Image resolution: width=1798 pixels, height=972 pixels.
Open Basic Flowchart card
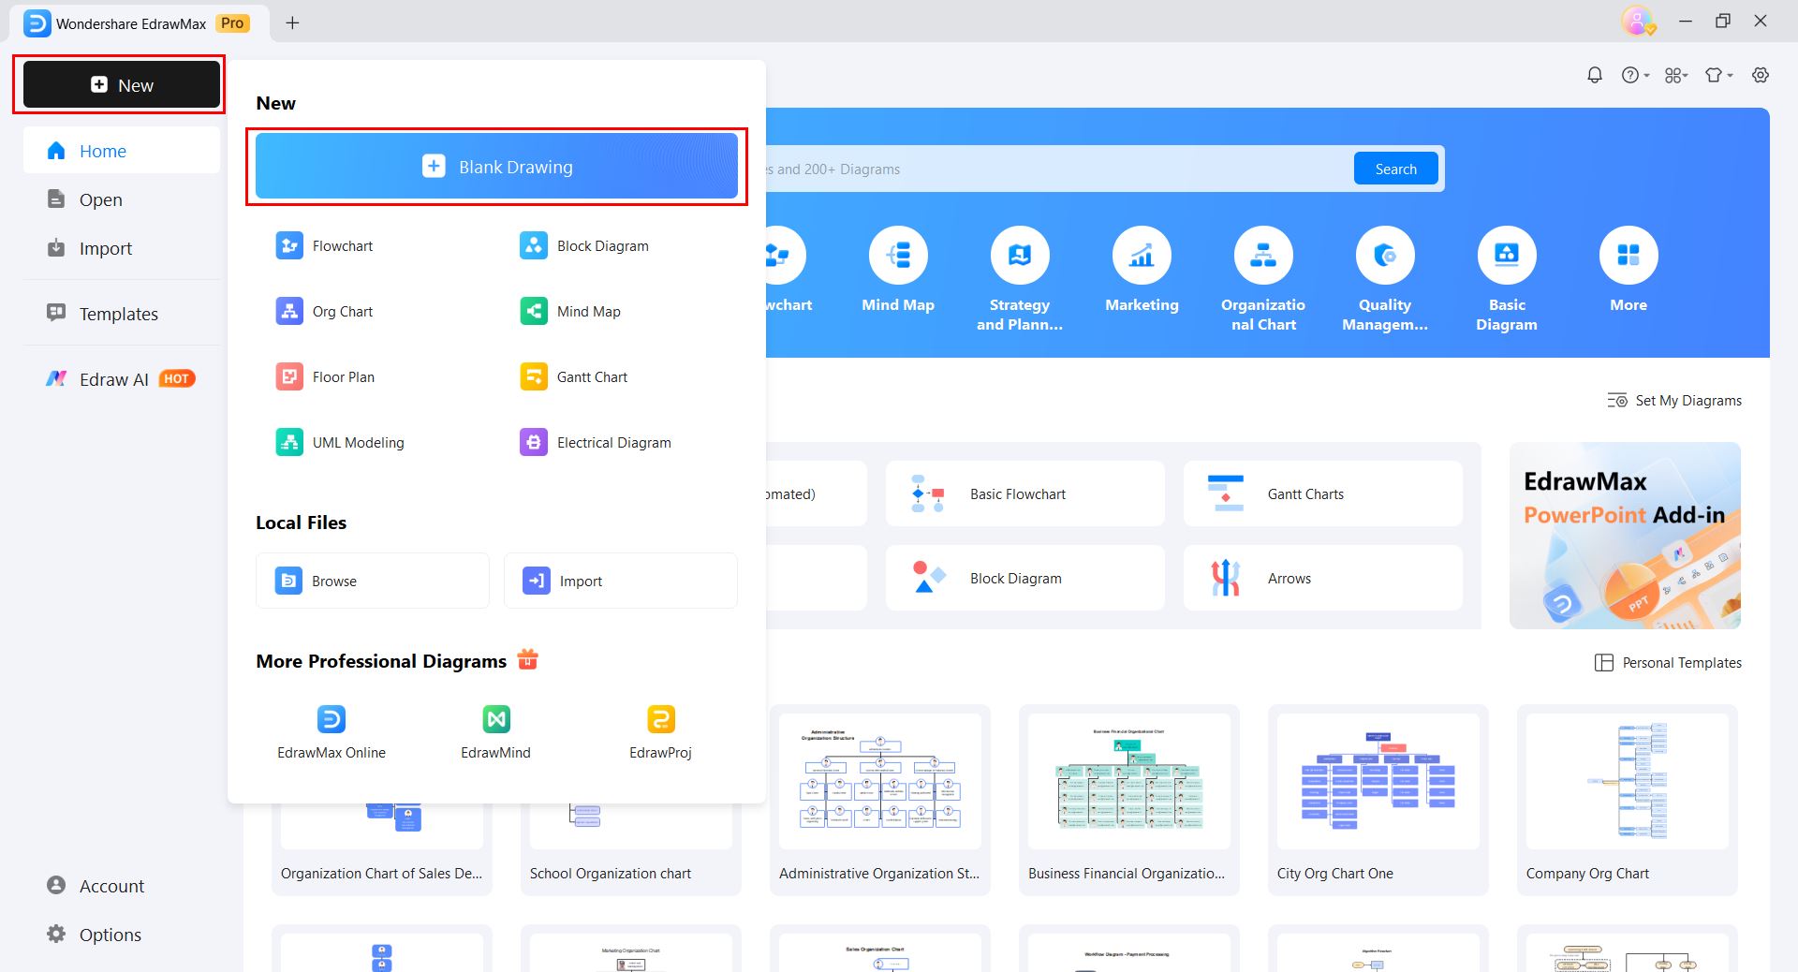click(1025, 493)
